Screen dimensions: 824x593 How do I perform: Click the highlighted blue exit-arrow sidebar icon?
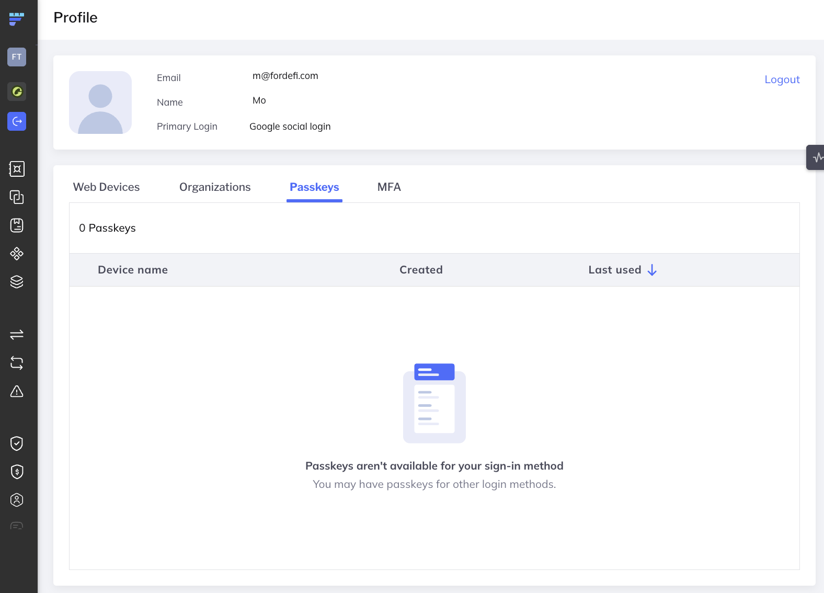(17, 121)
